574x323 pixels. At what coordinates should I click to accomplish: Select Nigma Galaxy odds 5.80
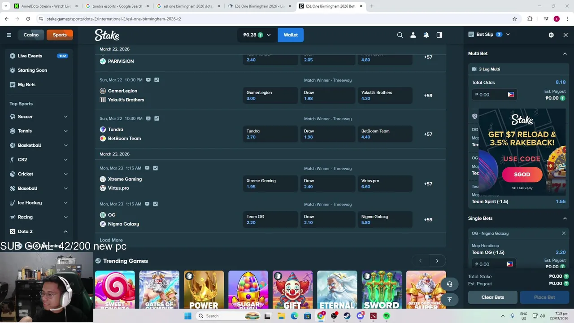(x=385, y=219)
